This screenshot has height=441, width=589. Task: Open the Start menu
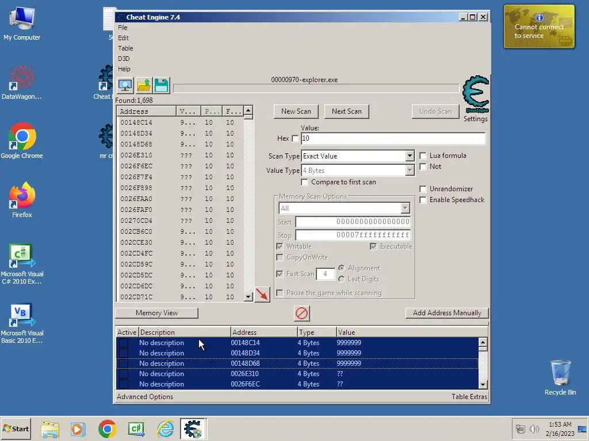coord(16,428)
